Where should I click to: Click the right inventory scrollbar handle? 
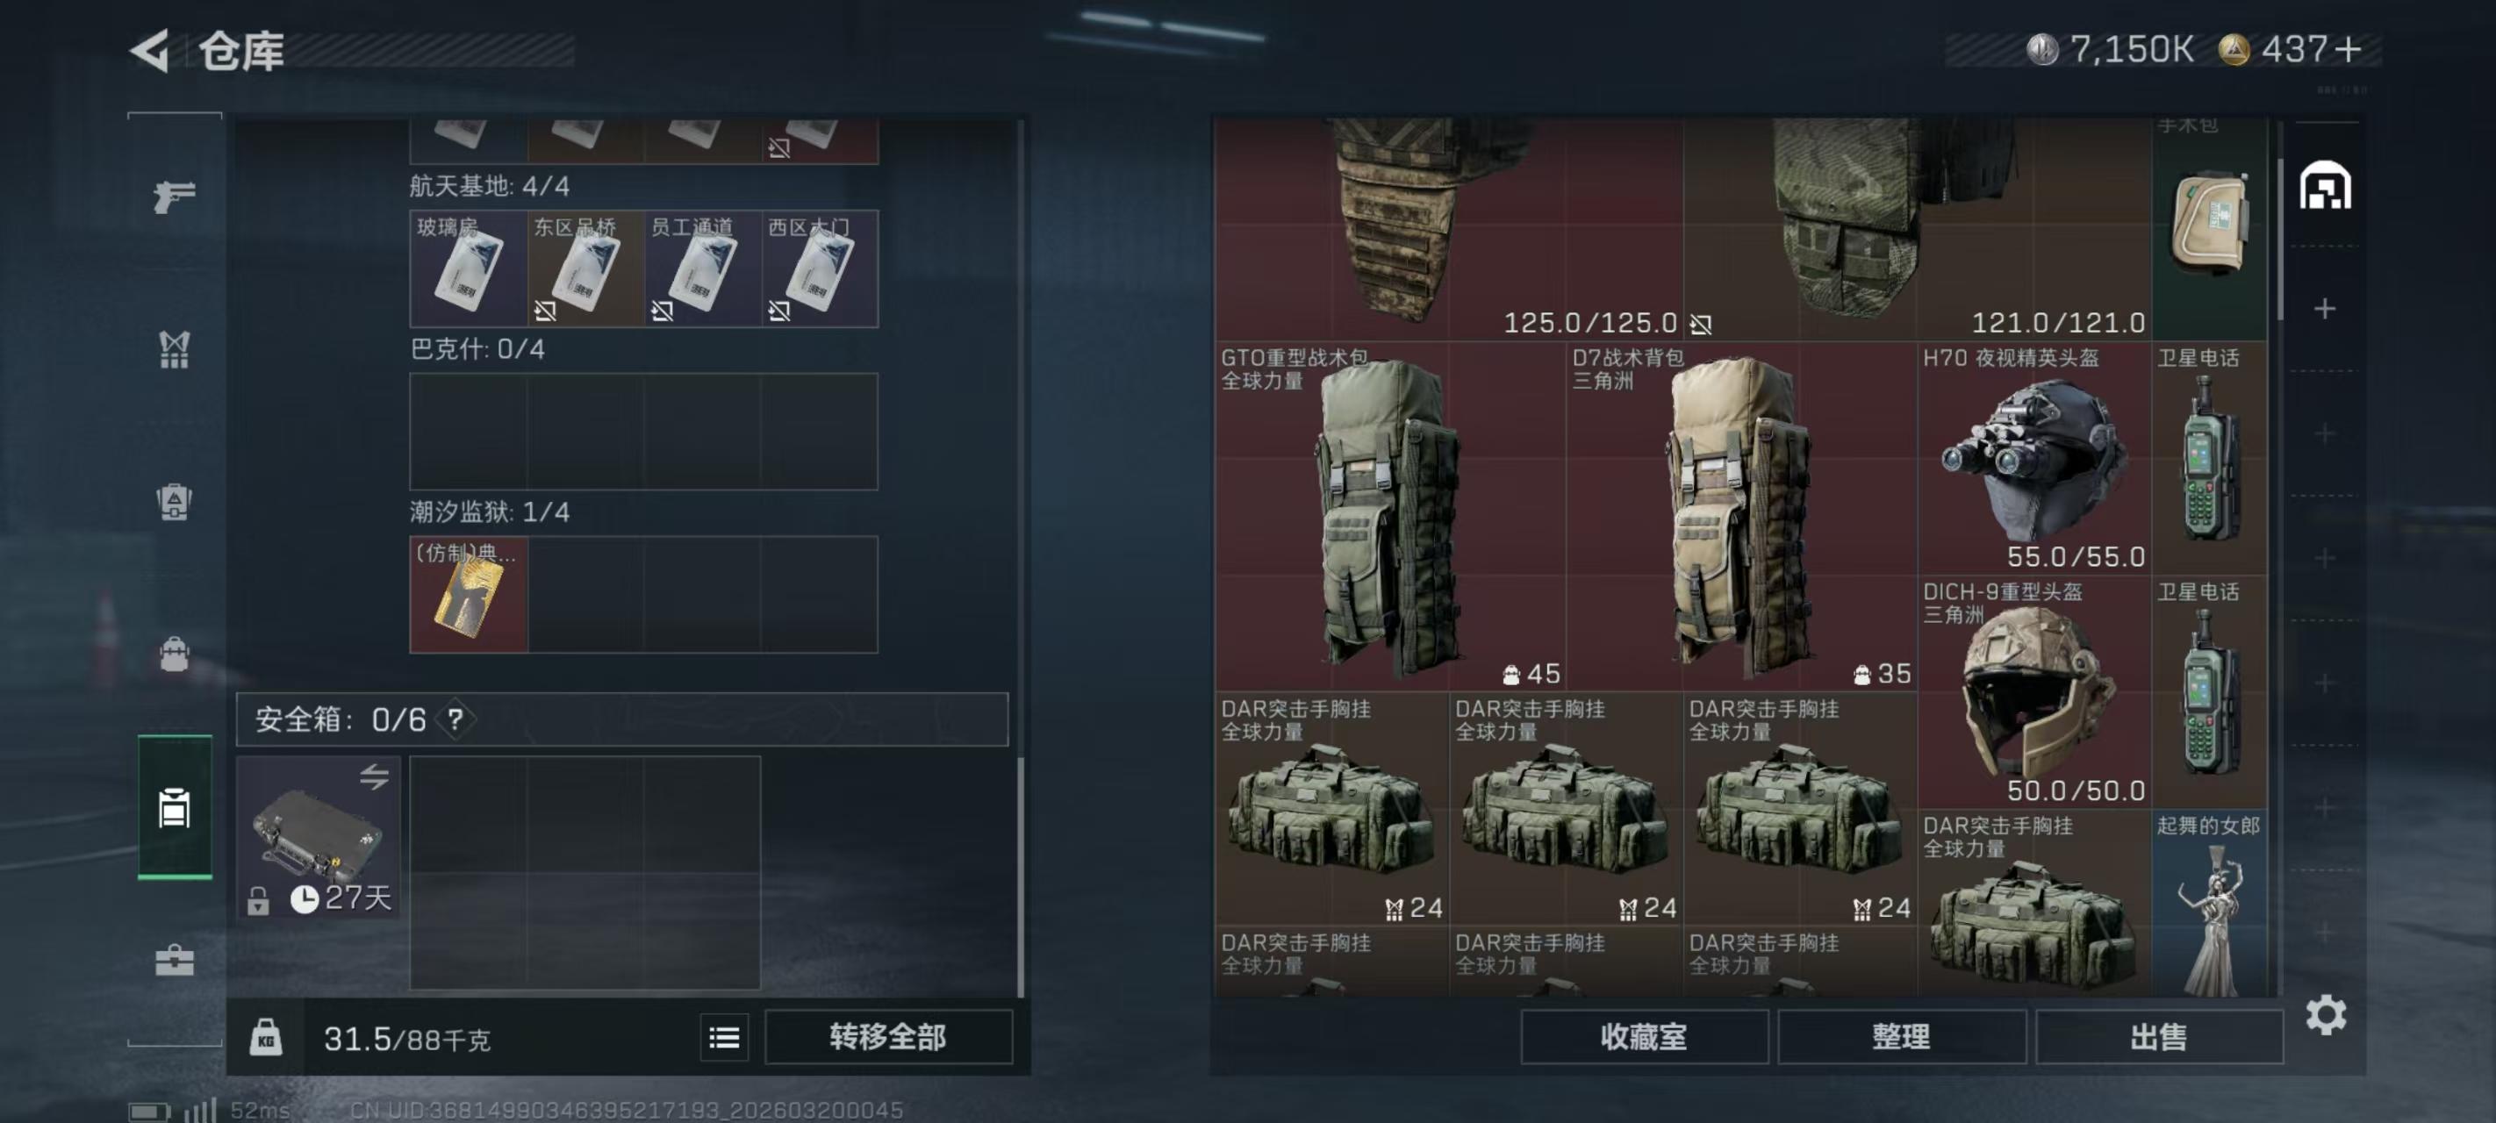[x=2279, y=240]
